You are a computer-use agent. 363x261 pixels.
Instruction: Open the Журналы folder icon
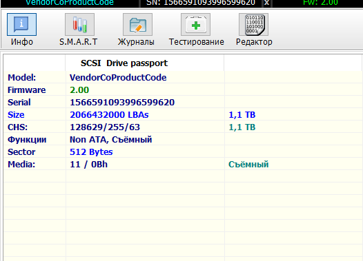point(137,25)
